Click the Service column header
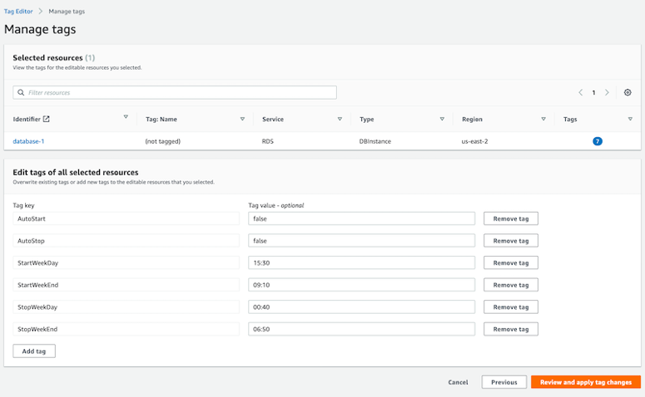 click(273, 119)
